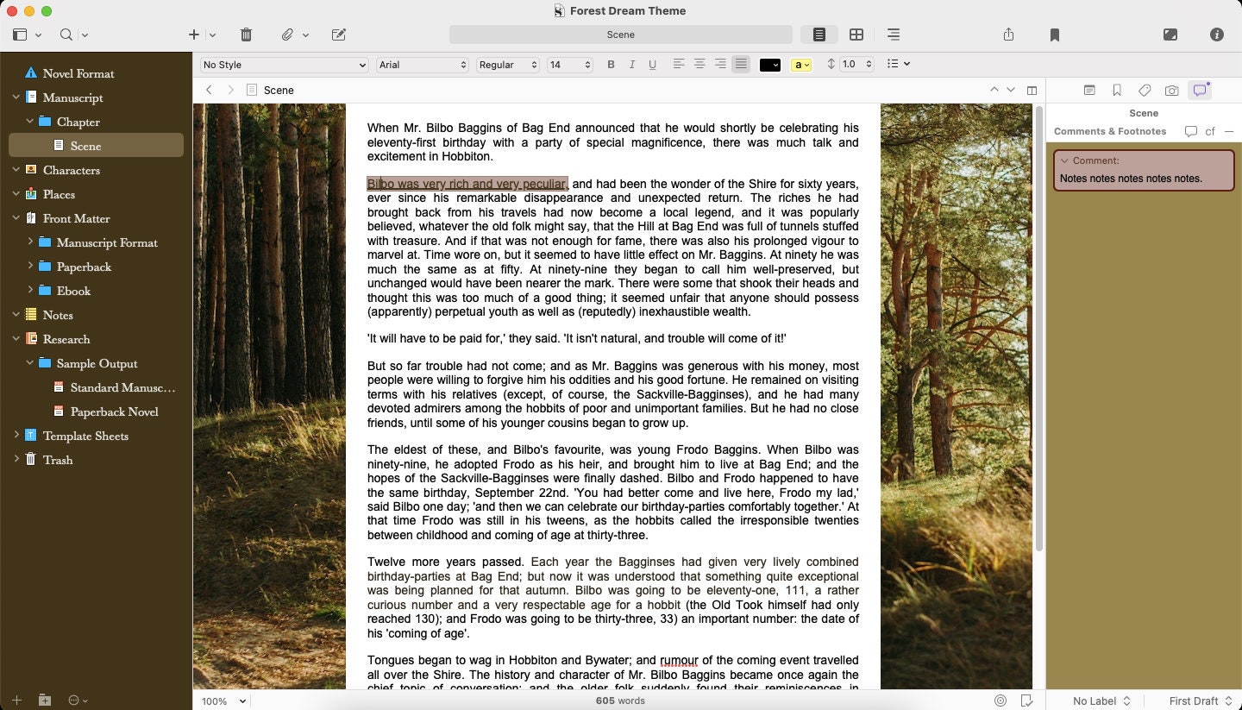The image size is (1242, 710).
Task: View Metadata using the tag icon
Action: [x=1145, y=90]
